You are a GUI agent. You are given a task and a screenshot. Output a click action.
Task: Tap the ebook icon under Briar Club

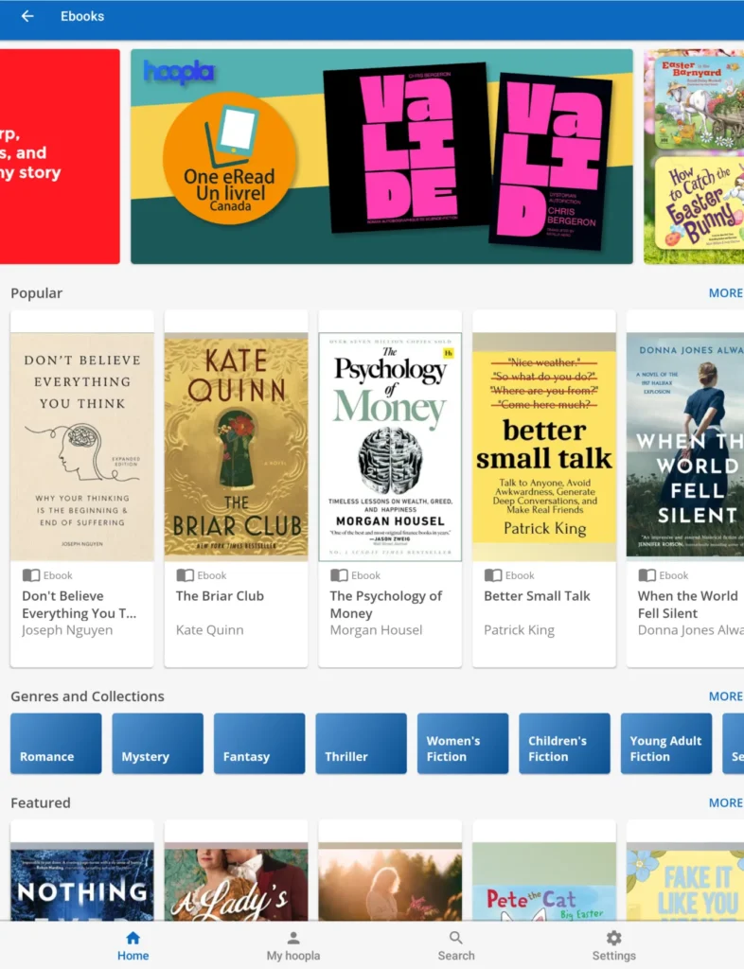coord(186,575)
